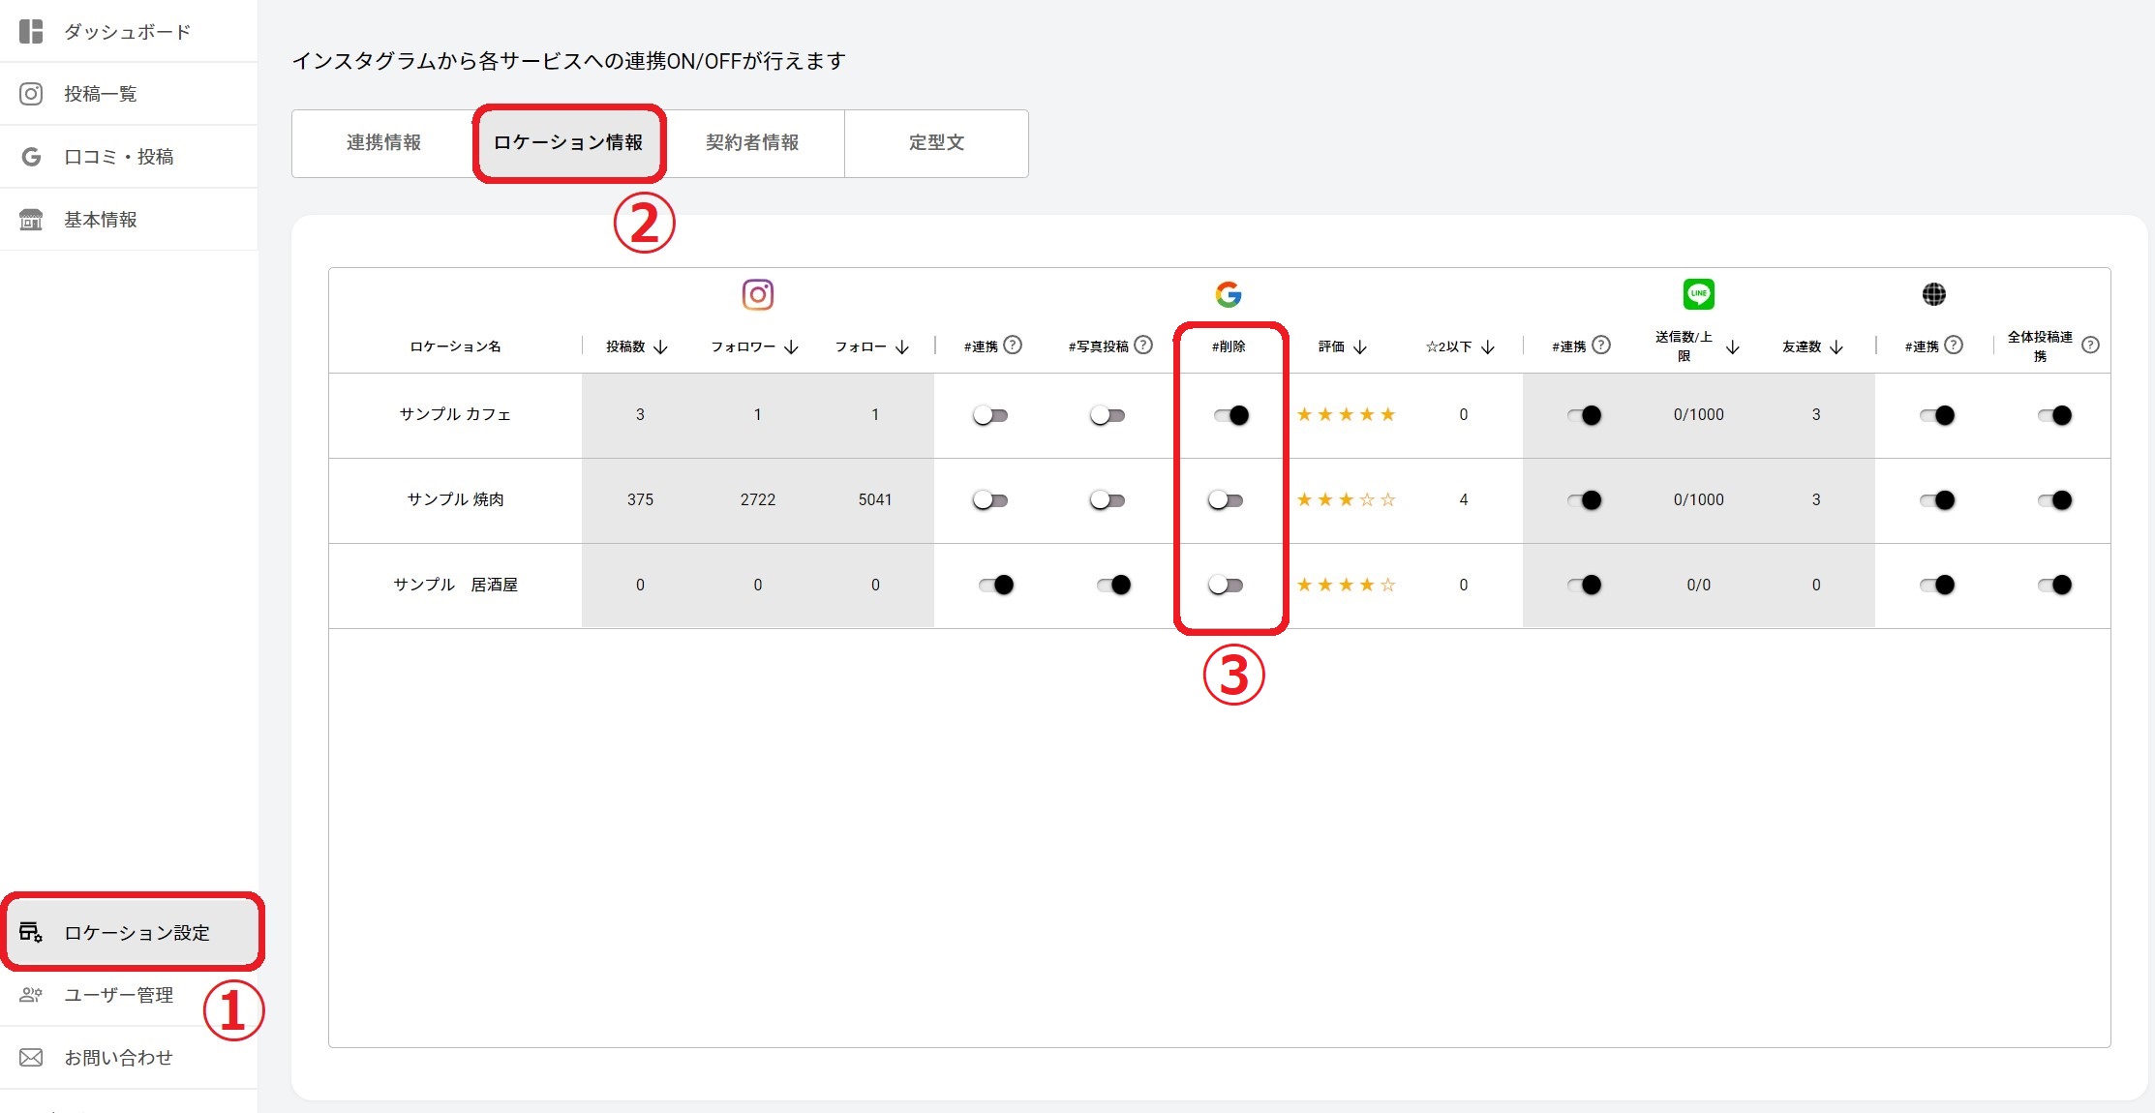Disable Instagram #連携 switch for サンプル 居酒屋

click(x=995, y=585)
